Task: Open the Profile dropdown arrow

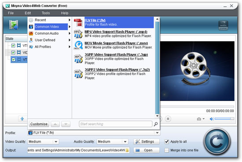Action: click(157, 133)
